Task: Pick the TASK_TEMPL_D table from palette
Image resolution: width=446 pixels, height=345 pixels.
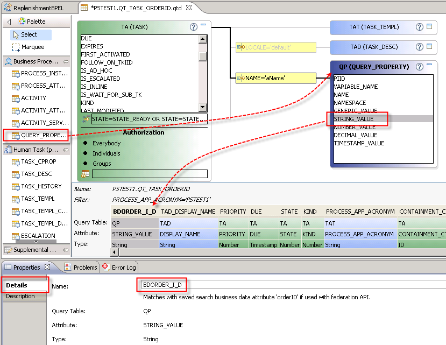Action: 40,223
